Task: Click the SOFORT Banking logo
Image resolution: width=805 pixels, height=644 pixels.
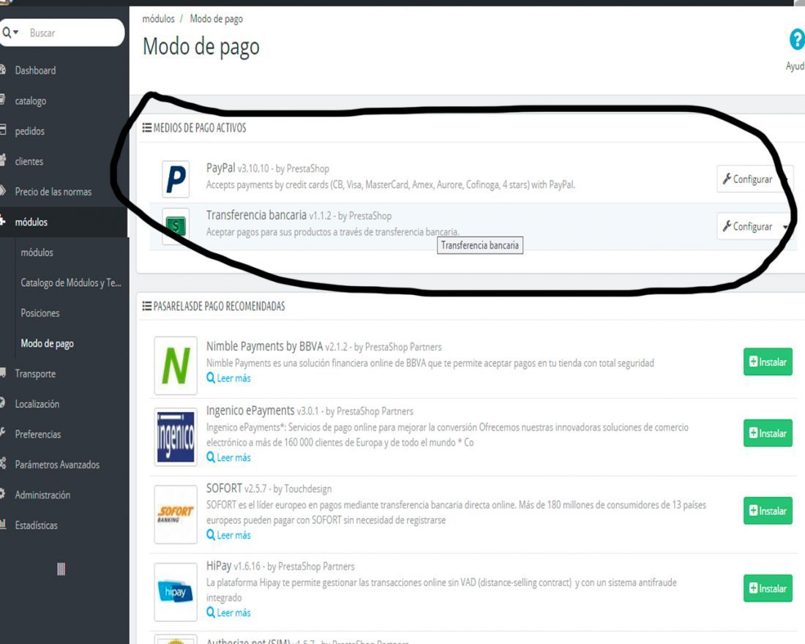Action: coord(176,514)
